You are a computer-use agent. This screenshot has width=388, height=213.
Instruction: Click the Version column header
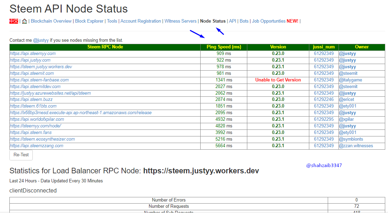point(278,47)
